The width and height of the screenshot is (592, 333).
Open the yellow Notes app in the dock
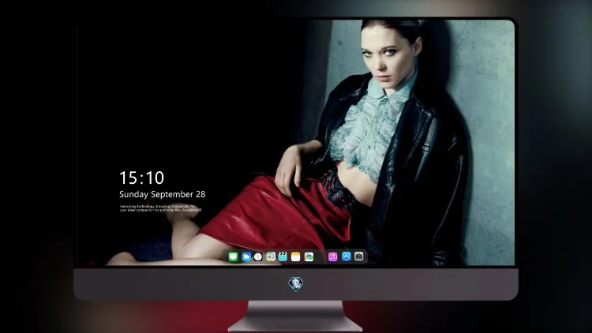click(296, 256)
